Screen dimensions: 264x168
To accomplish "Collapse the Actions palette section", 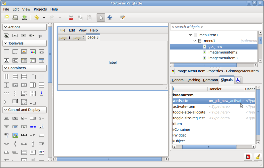I will (25, 27).
